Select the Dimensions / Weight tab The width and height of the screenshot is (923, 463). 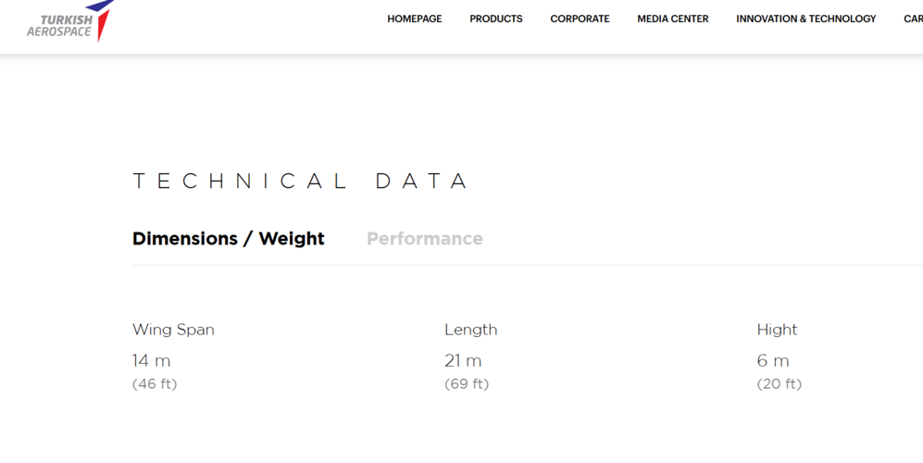pyautogui.click(x=229, y=239)
